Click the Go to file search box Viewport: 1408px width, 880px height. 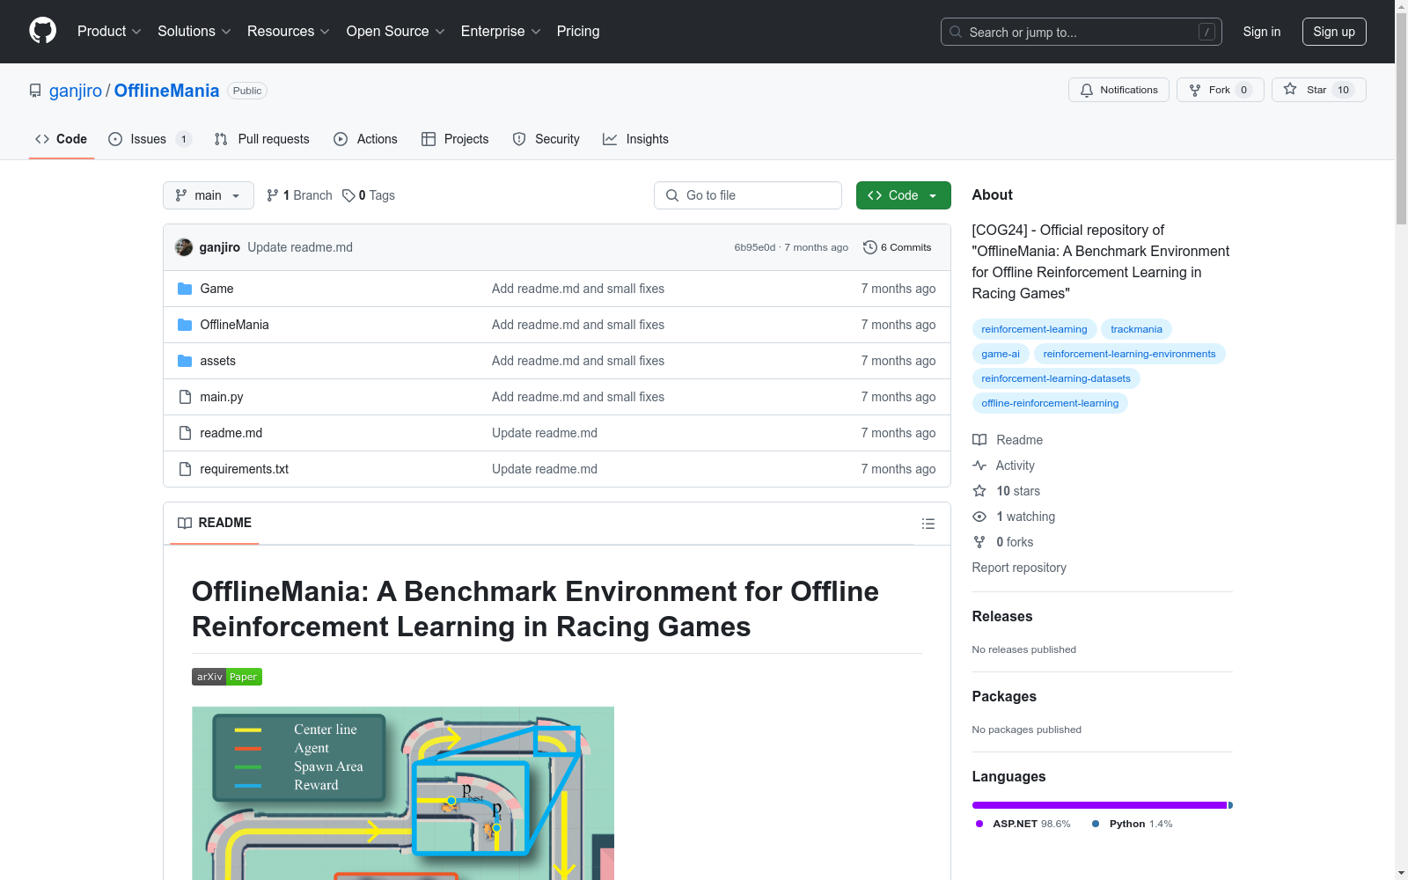[748, 195]
